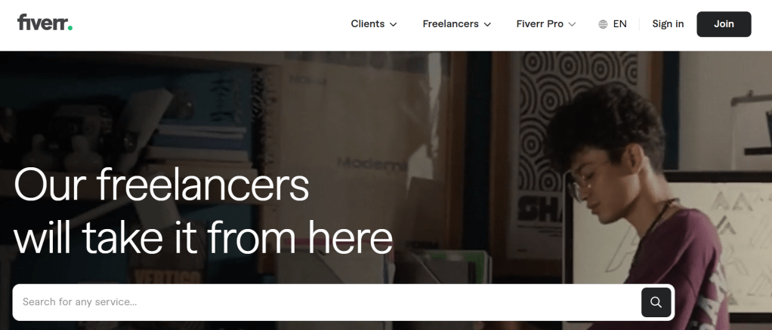Expand the Fiverr Pro dropdown chevron
This screenshot has height=330, width=772.
point(572,25)
